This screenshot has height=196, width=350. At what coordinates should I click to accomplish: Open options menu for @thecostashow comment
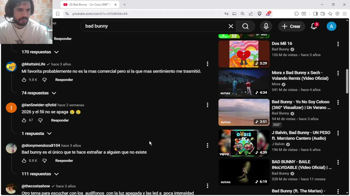point(208,186)
